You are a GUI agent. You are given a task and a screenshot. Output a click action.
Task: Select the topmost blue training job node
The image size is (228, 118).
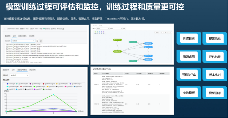click(148, 43)
